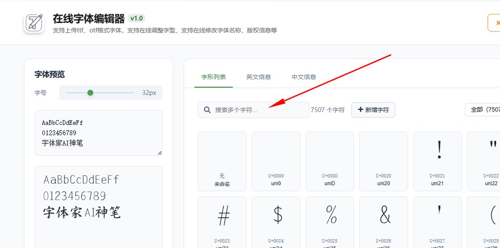Select the & glyph card U+0026
500x248 pixels.
(x=384, y=222)
